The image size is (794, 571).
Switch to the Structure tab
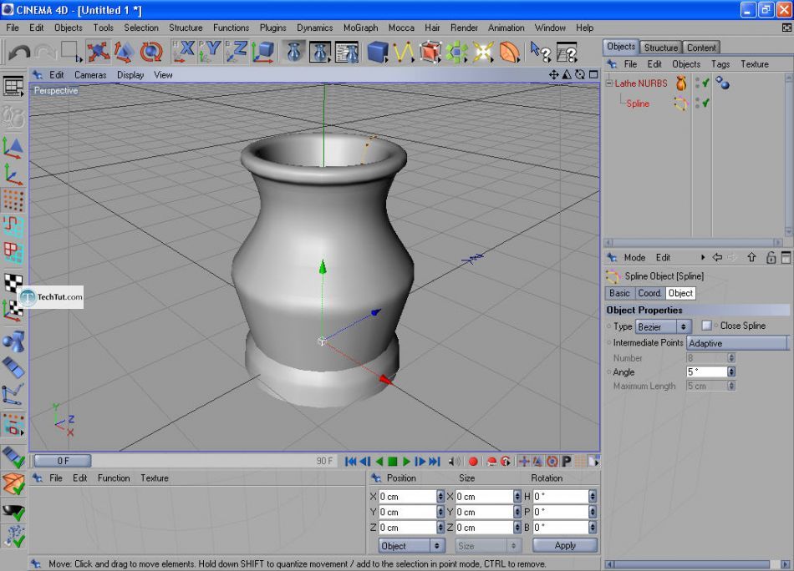pos(661,48)
